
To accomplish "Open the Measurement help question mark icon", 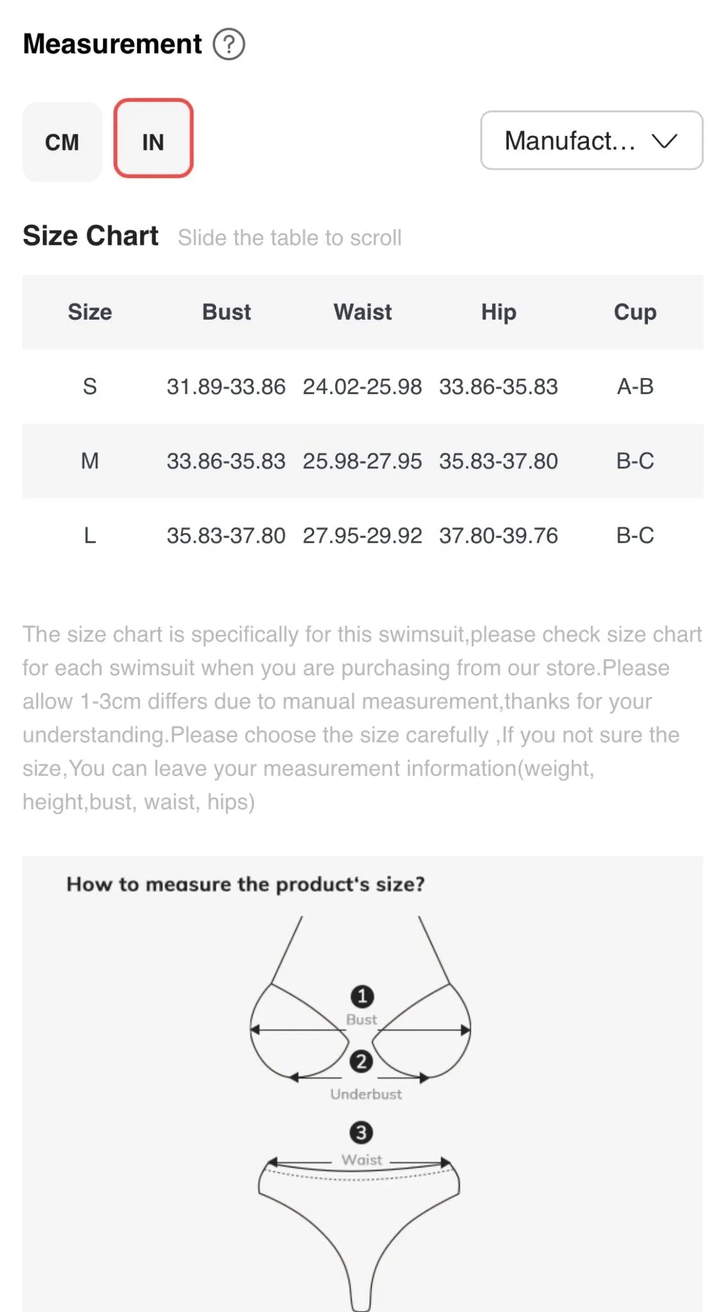I will pos(229,44).
